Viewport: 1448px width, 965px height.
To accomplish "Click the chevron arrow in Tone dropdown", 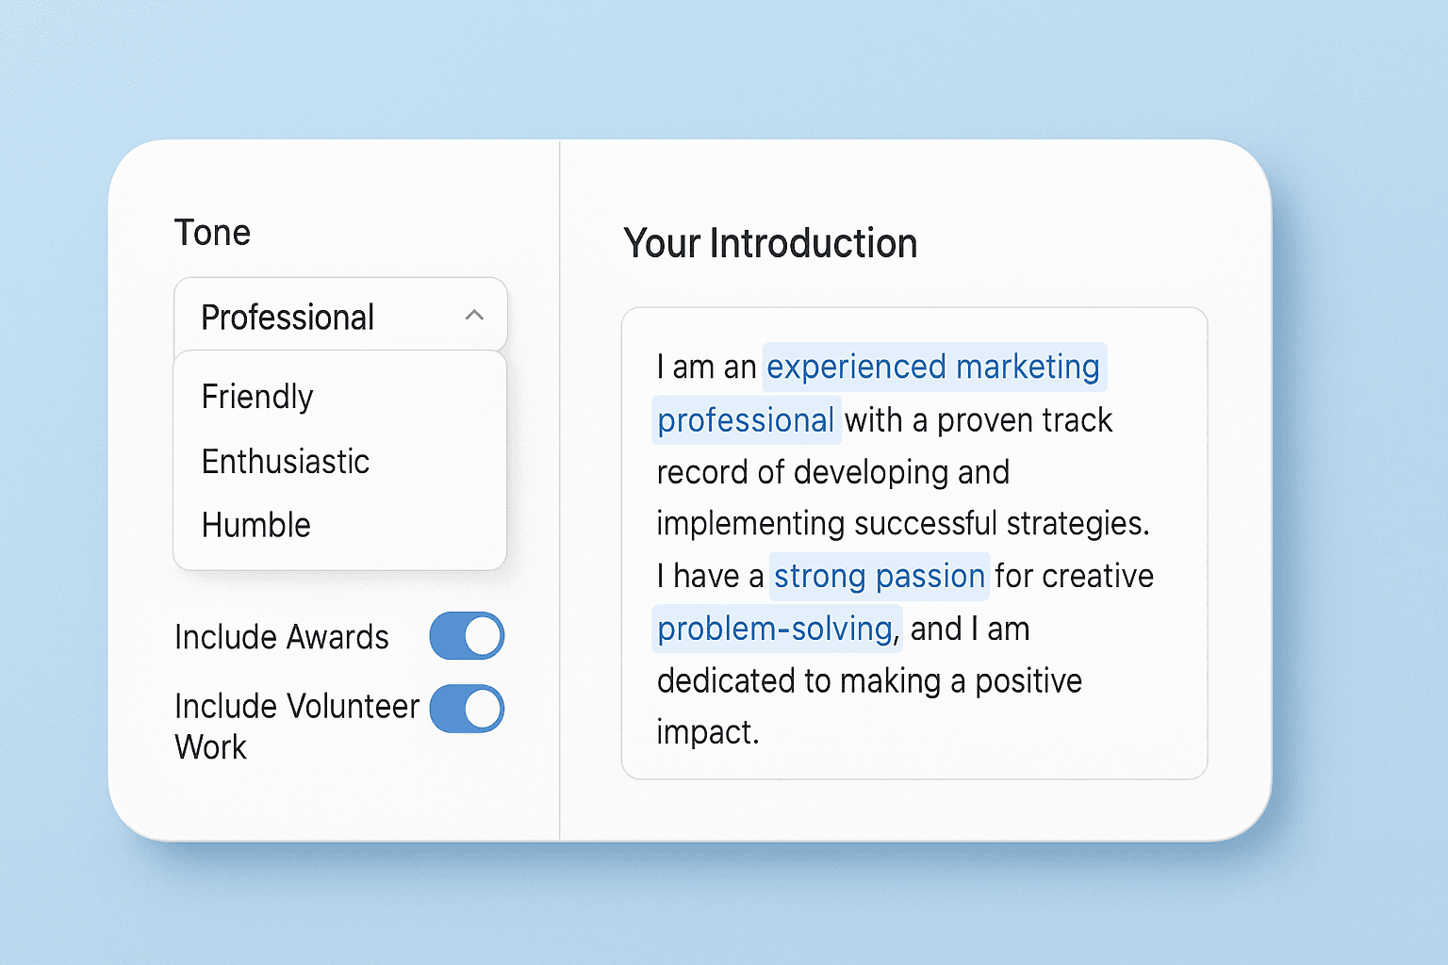I will [474, 316].
